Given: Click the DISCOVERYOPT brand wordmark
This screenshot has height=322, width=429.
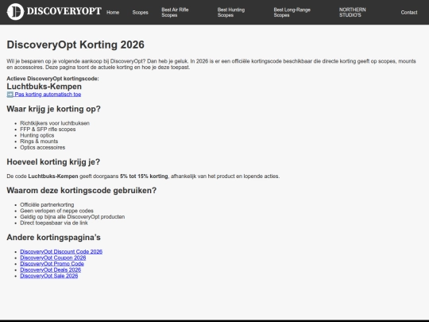Looking at the screenshot, I should [64, 11].
